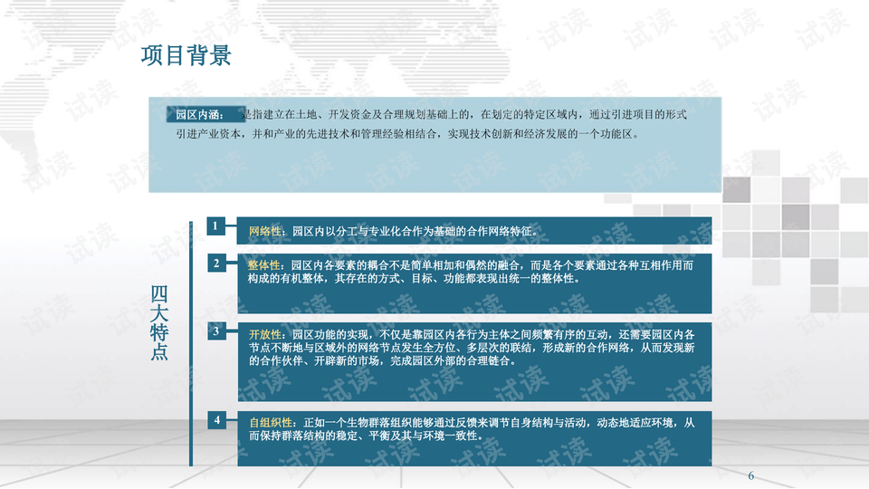Click the number 3 badge
This screenshot has height=489, width=869.
pyautogui.click(x=215, y=331)
